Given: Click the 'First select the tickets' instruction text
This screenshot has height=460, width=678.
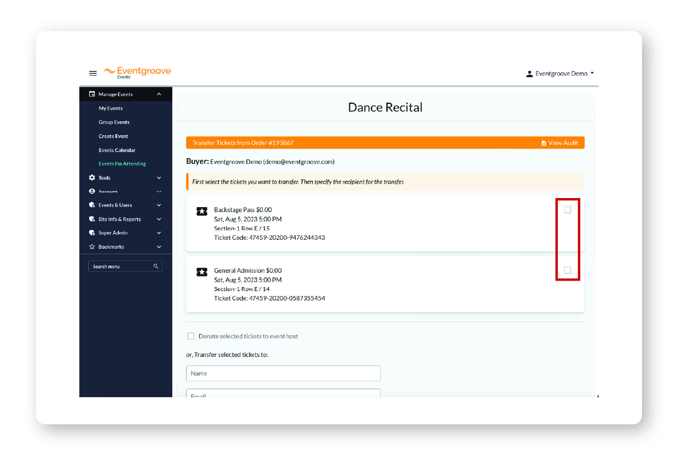Looking at the screenshot, I should click(298, 182).
